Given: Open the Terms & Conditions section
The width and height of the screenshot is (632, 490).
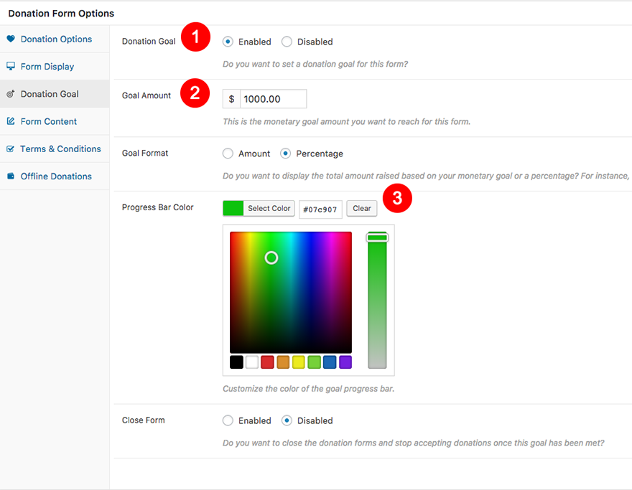Looking at the screenshot, I should click(x=60, y=149).
